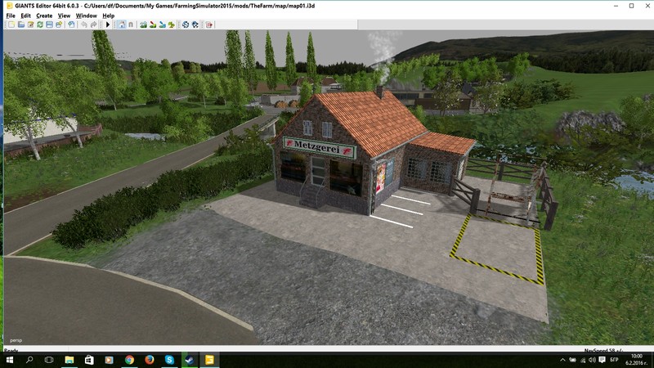Toggle the house-shaped navigation mode icon

tap(122, 25)
